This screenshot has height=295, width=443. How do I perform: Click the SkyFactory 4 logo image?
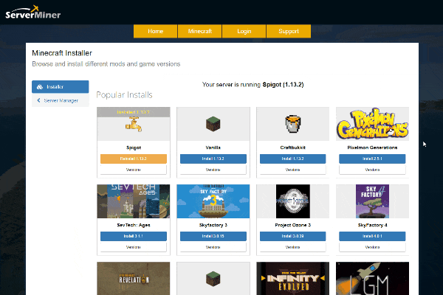coord(372,201)
